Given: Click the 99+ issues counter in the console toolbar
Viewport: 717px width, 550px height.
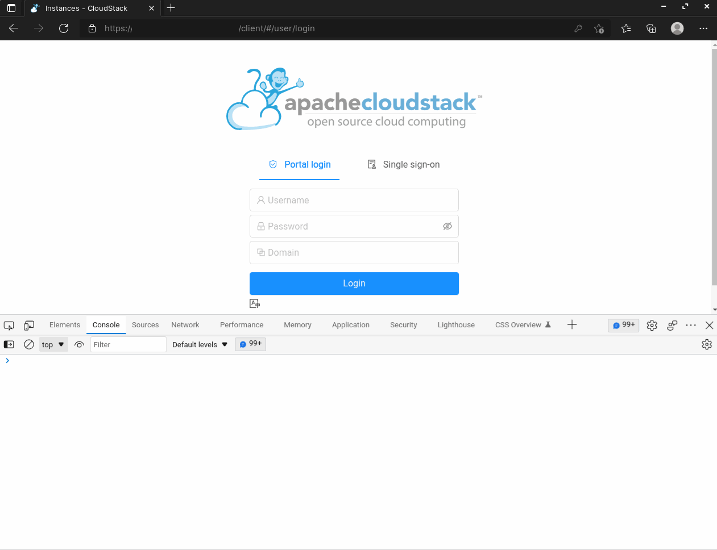Looking at the screenshot, I should click(x=250, y=344).
